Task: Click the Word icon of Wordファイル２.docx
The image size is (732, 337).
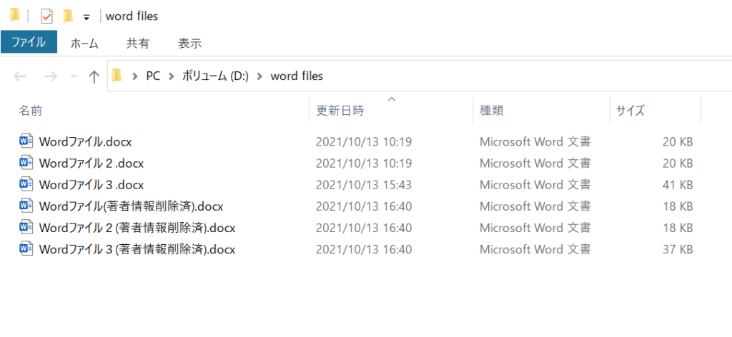Action: point(26,163)
